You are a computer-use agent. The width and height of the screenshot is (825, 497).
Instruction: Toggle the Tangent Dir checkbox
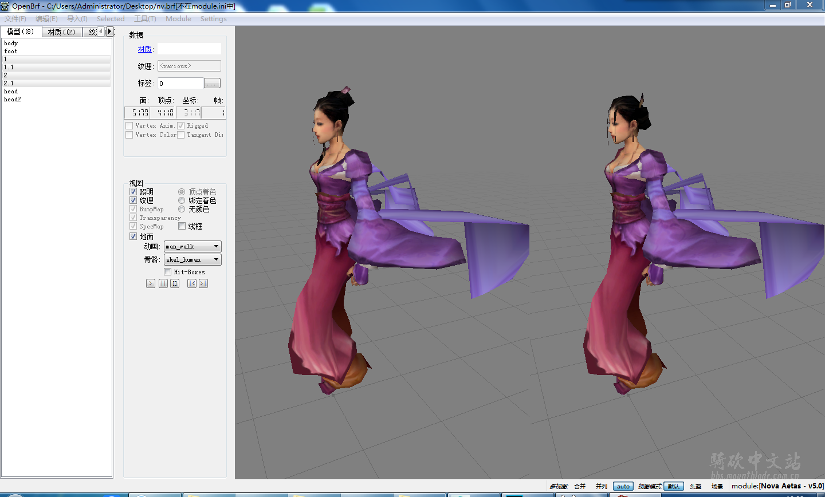(x=180, y=135)
